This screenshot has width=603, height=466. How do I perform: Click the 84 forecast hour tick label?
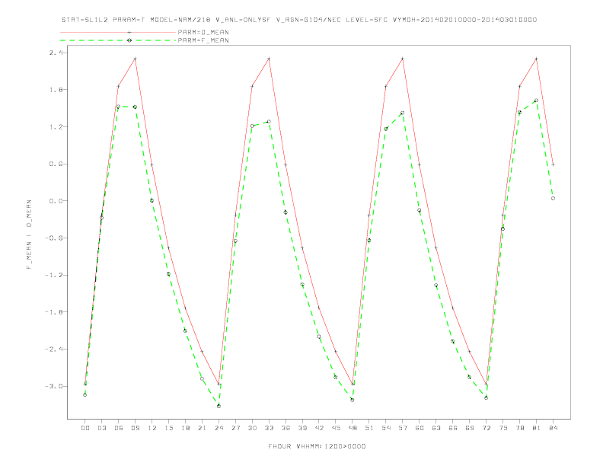tap(553, 428)
